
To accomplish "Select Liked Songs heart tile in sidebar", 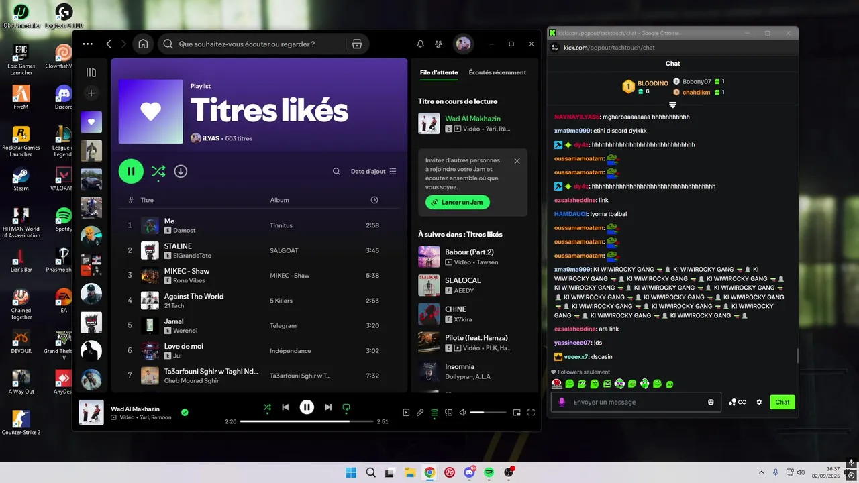I will 91,122.
